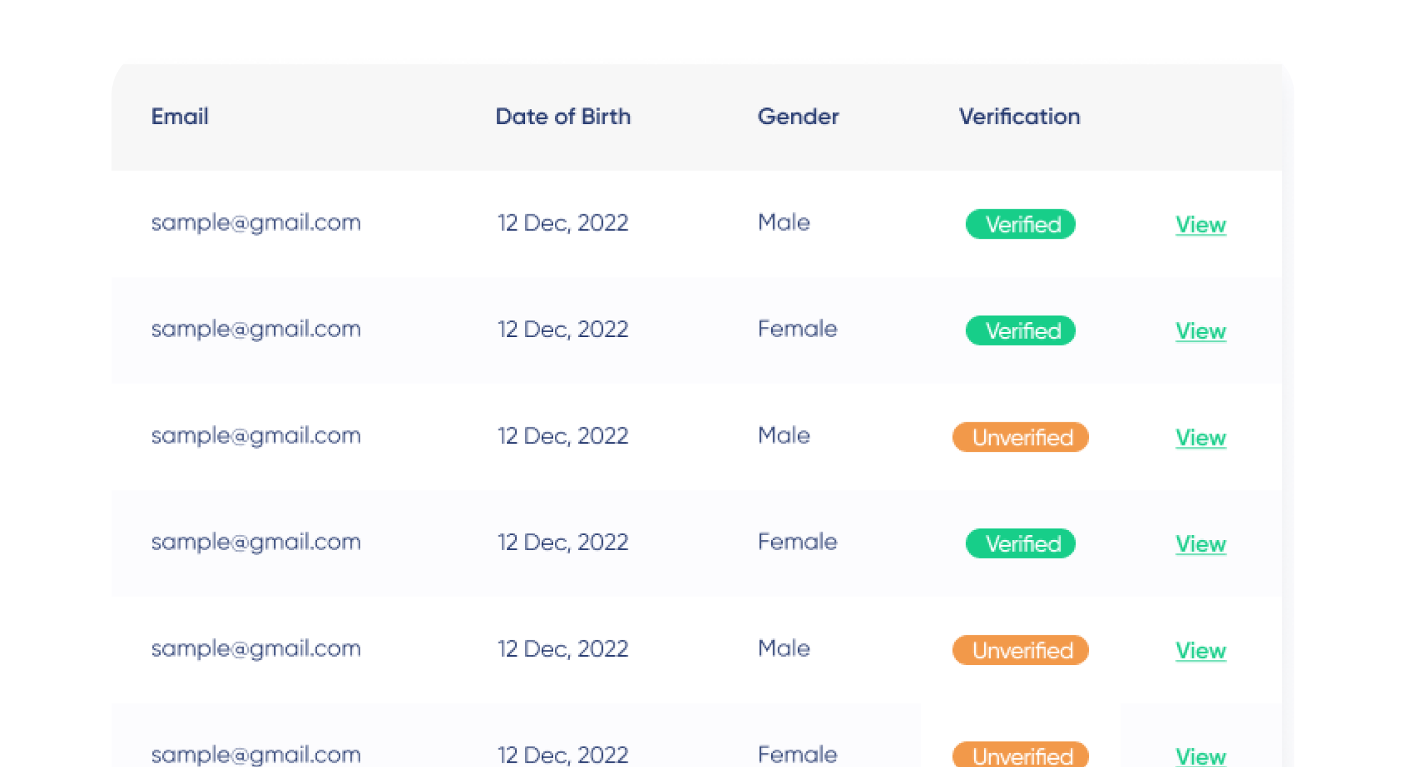Select email in fifth table row
Screen dimensions: 1404x767
click(x=256, y=649)
